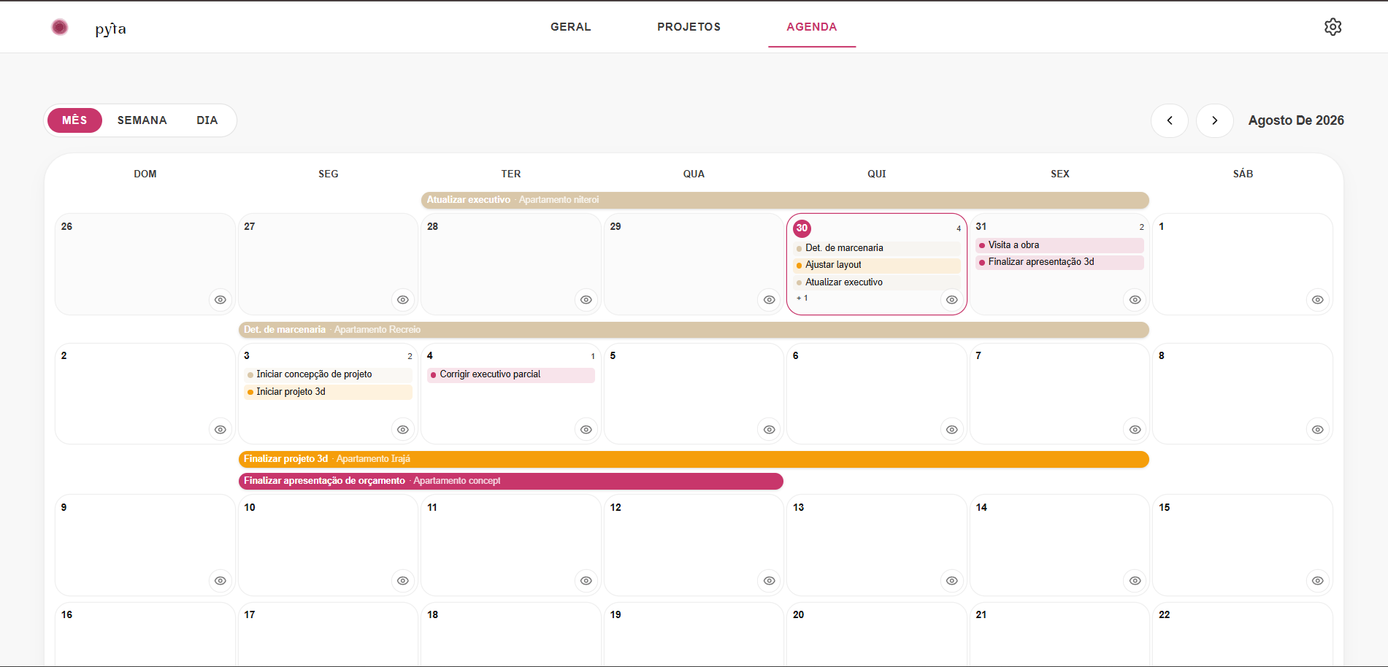Select SEMANA calendar view
Image resolution: width=1388 pixels, height=667 pixels.
pos(142,120)
